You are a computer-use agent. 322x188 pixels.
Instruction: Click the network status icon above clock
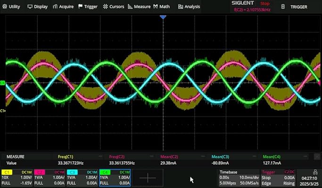pyautogui.click(x=314, y=172)
